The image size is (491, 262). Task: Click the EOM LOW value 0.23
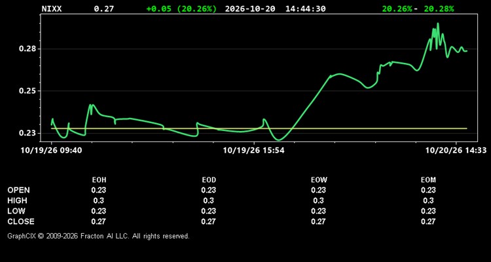pos(428,211)
